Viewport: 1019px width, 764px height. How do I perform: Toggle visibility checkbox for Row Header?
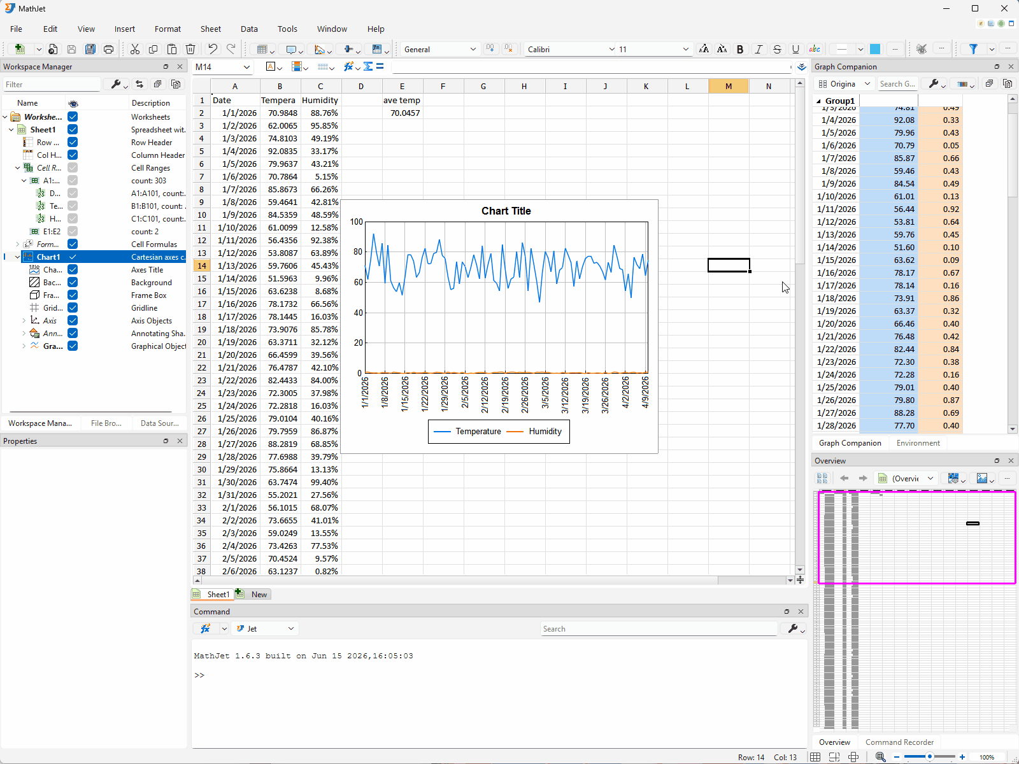coord(73,142)
